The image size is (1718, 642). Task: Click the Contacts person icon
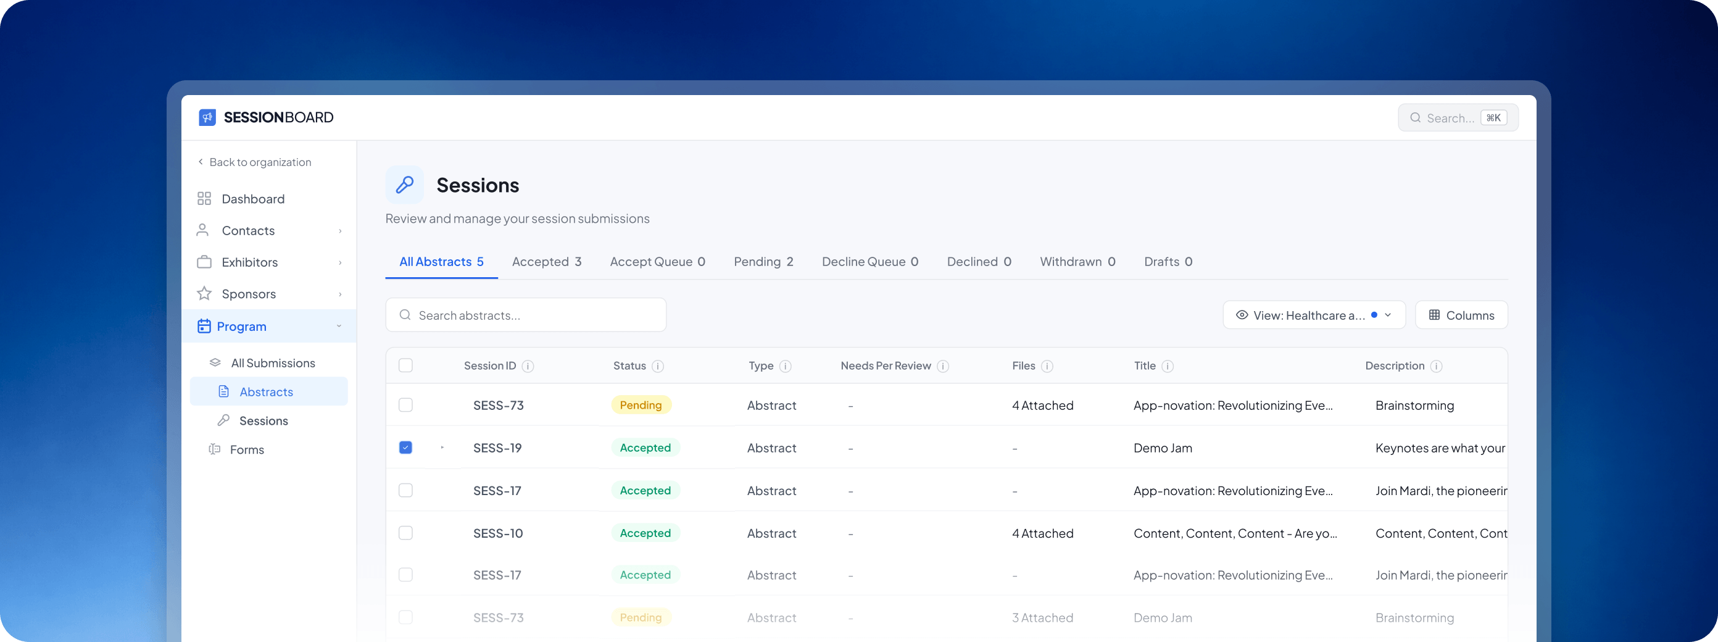[x=203, y=230]
